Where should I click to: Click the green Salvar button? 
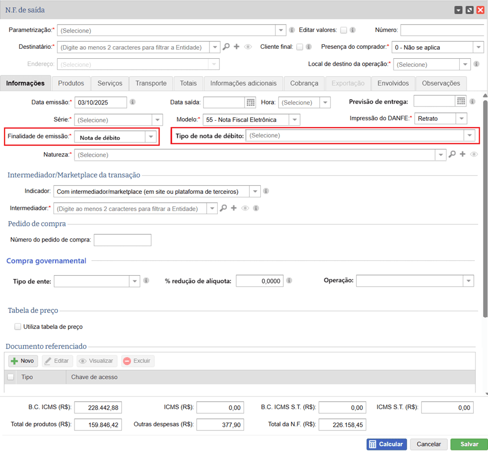click(469, 444)
